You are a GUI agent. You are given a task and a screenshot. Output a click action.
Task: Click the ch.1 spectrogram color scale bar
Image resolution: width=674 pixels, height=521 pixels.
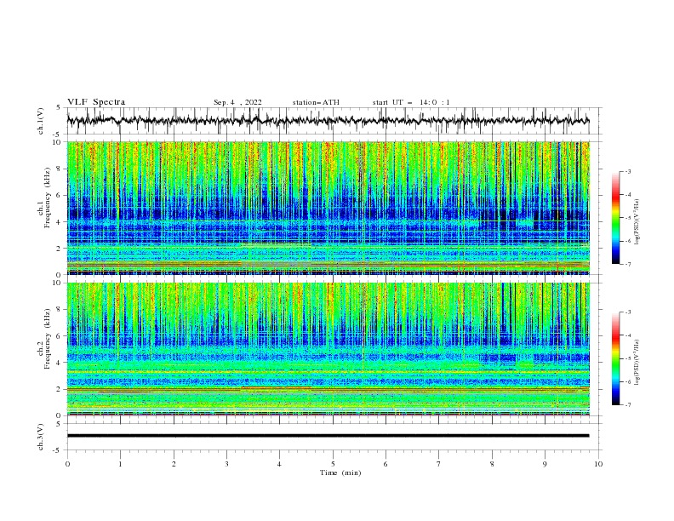616,218
